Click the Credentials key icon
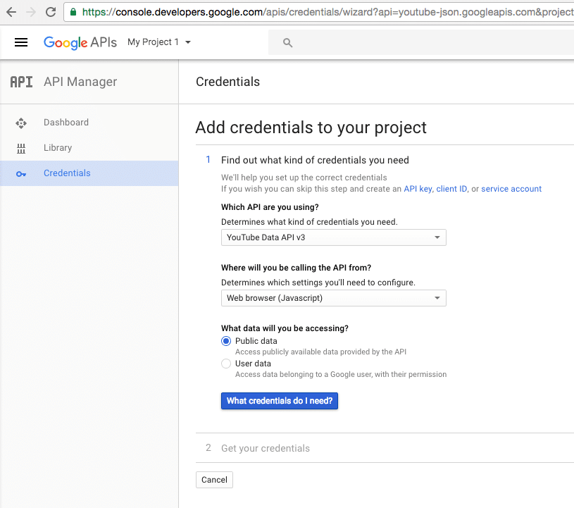The height and width of the screenshot is (508, 574). 21,174
